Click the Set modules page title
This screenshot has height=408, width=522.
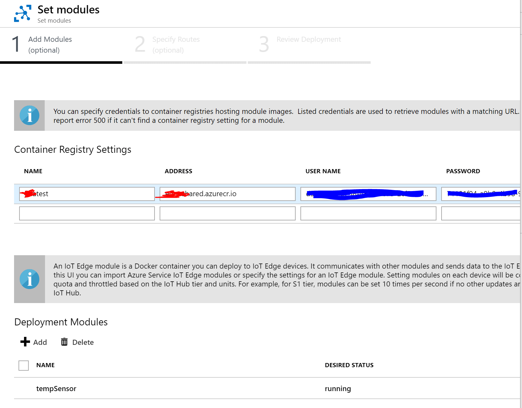click(x=68, y=10)
